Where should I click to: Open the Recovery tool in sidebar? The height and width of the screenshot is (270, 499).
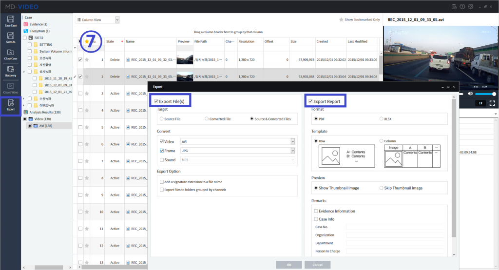[x=11, y=71]
